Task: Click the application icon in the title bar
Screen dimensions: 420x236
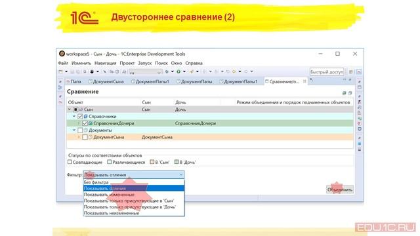Action: point(62,54)
